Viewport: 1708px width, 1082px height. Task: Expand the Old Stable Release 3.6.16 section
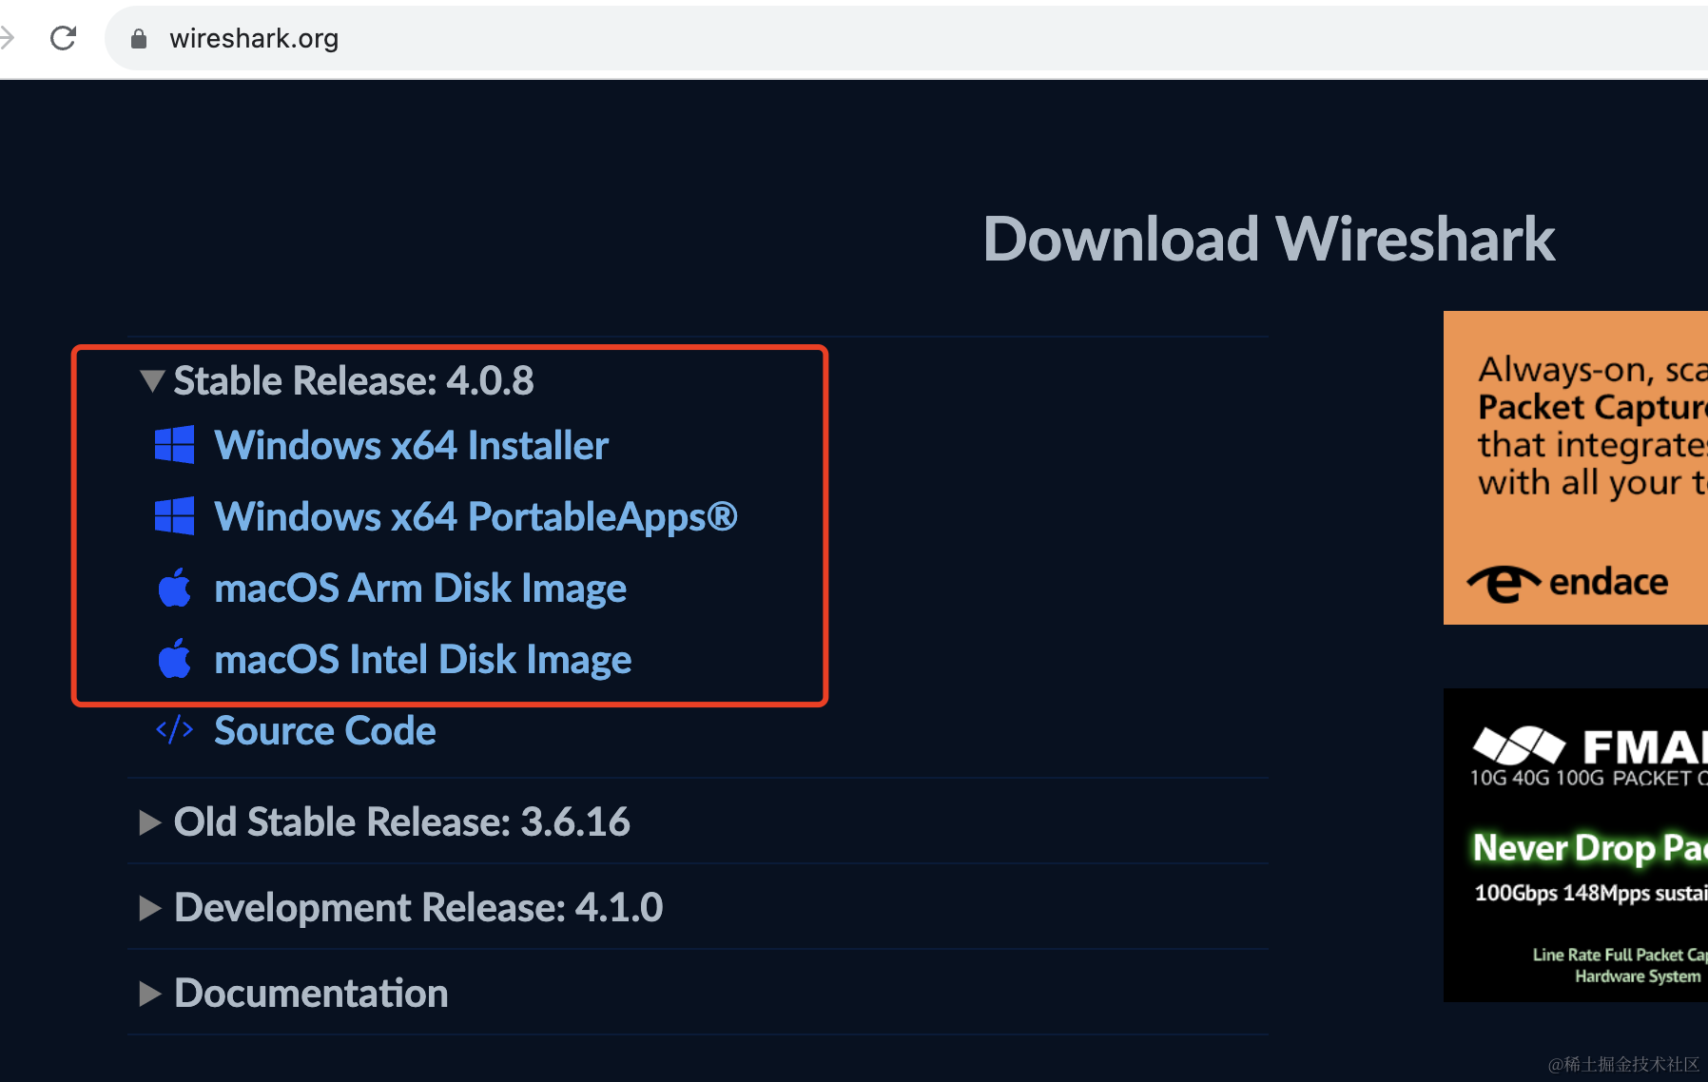[384, 821]
